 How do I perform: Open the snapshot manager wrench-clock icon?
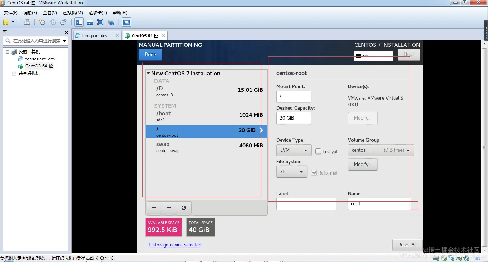64,22
